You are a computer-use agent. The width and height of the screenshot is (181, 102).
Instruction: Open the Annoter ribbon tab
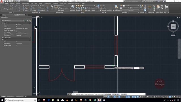[x=18, y=3]
